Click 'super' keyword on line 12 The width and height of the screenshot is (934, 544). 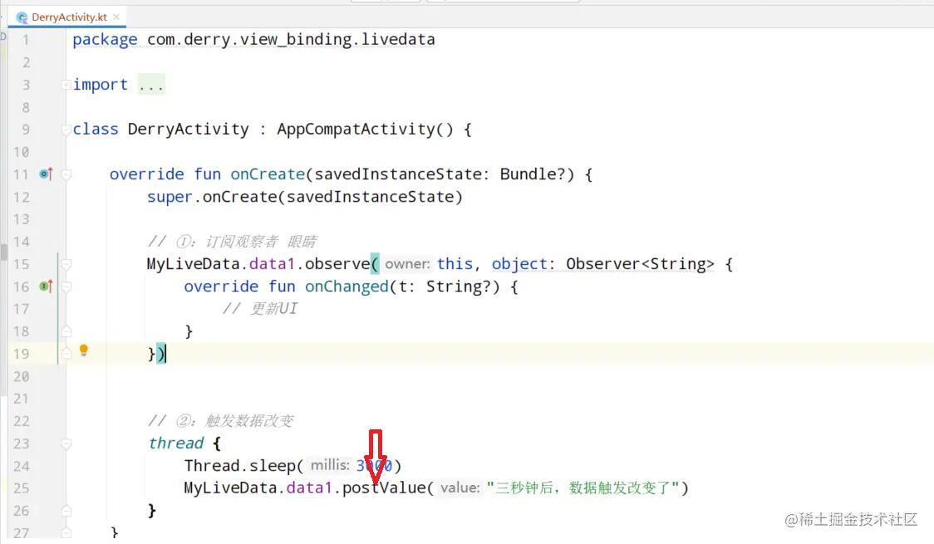point(170,197)
